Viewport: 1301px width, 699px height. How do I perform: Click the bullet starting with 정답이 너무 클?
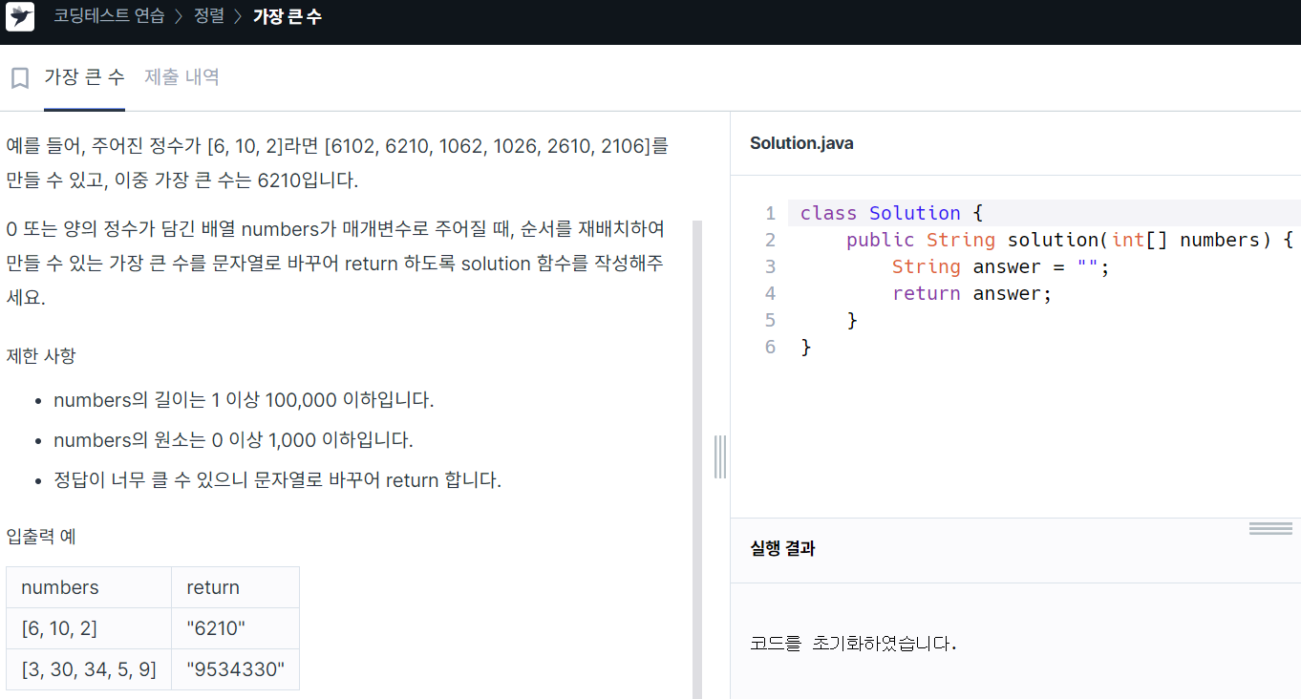coord(277,480)
